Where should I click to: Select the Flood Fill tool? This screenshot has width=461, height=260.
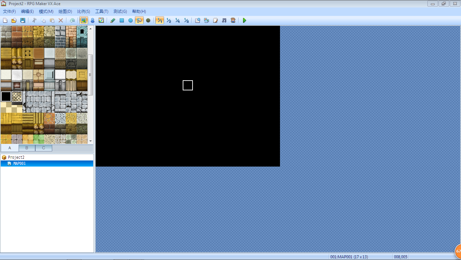point(139,20)
